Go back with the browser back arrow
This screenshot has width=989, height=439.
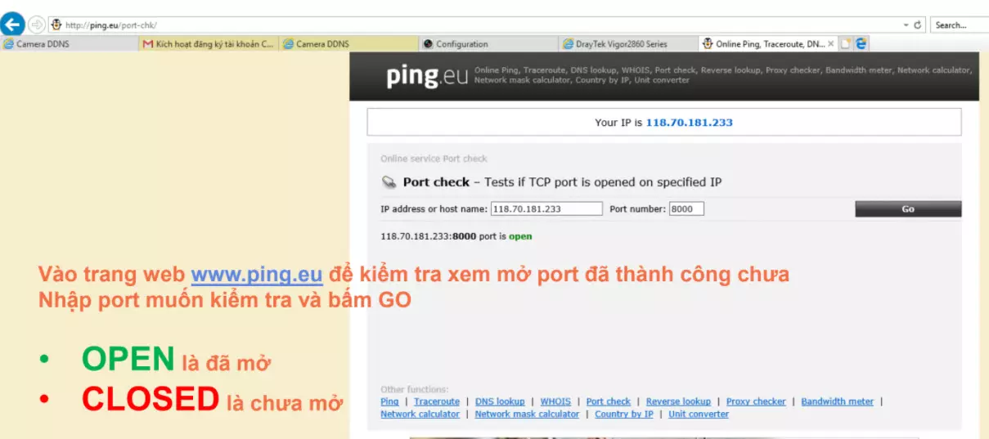pyautogui.click(x=12, y=23)
